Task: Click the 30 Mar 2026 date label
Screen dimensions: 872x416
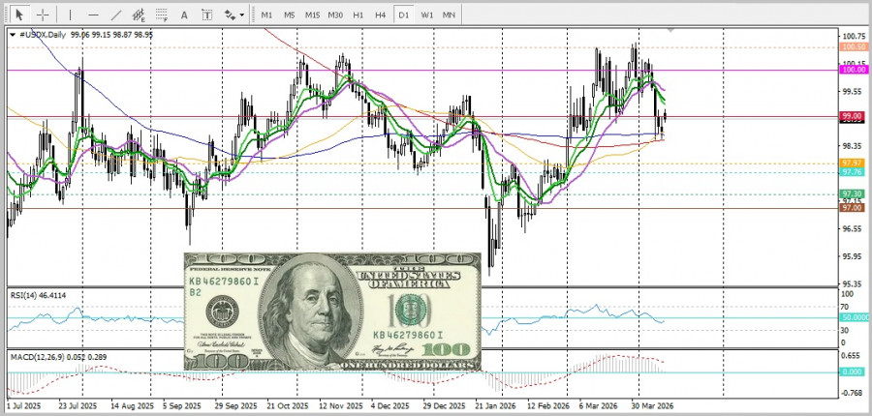Action: pyautogui.click(x=652, y=406)
